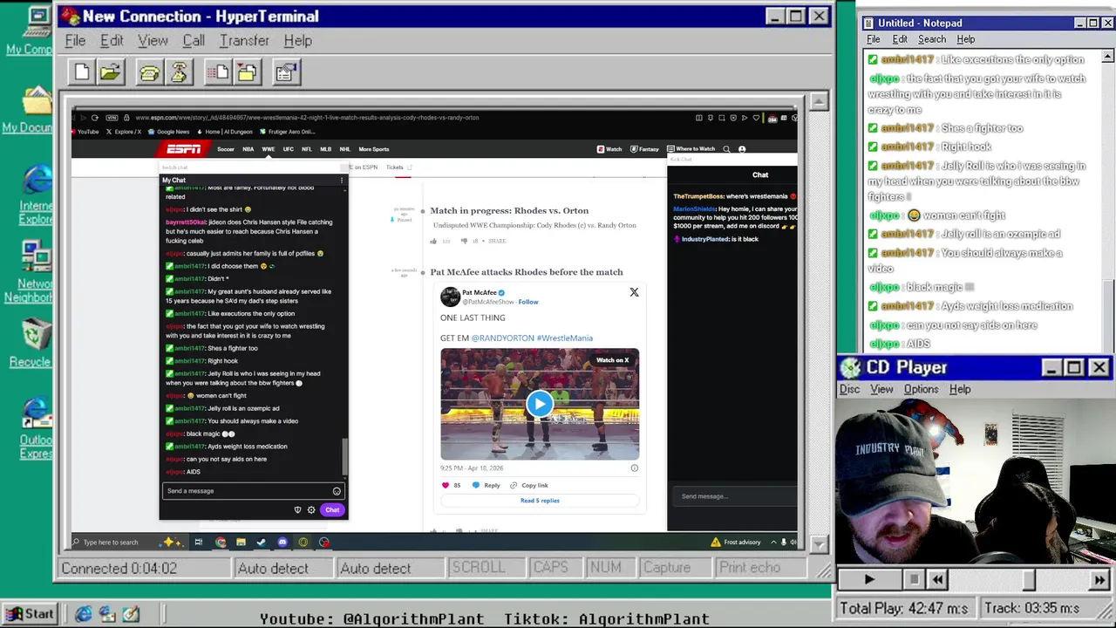Select NBA tab in ESPN navigation

coord(248,149)
